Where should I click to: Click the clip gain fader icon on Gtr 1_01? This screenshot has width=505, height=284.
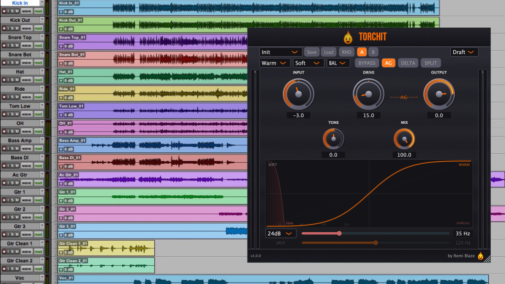coord(61,201)
